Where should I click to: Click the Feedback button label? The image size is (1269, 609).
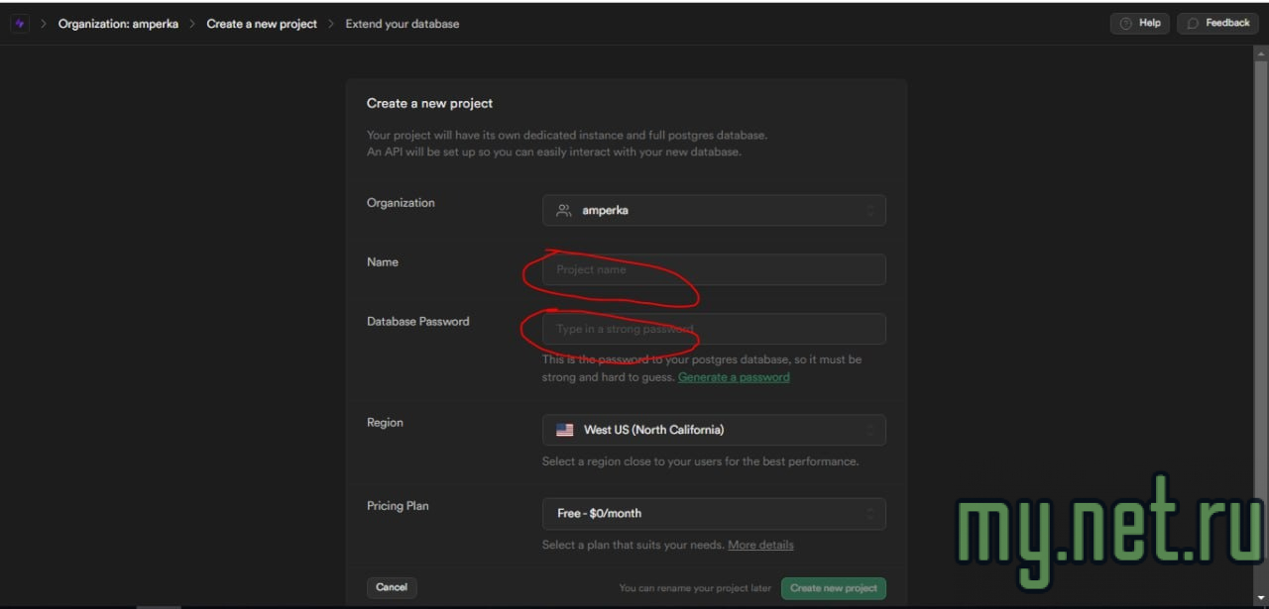tap(1227, 24)
